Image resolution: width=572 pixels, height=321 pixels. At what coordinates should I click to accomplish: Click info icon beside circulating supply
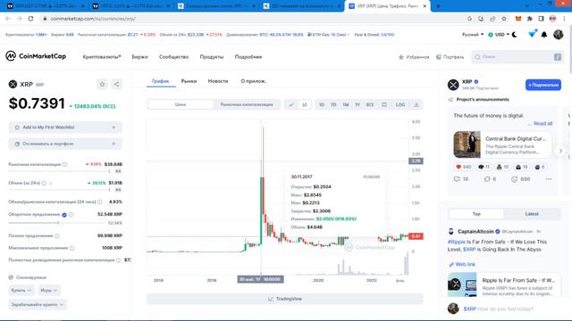(71, 214)
